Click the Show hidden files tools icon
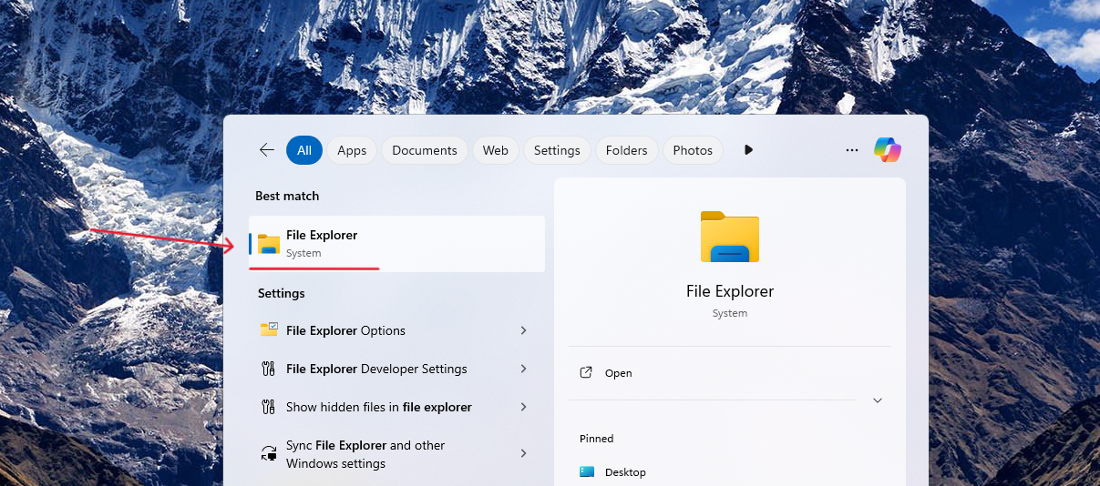The width and height of the screenshot is (1100, 486). (268, 407)
